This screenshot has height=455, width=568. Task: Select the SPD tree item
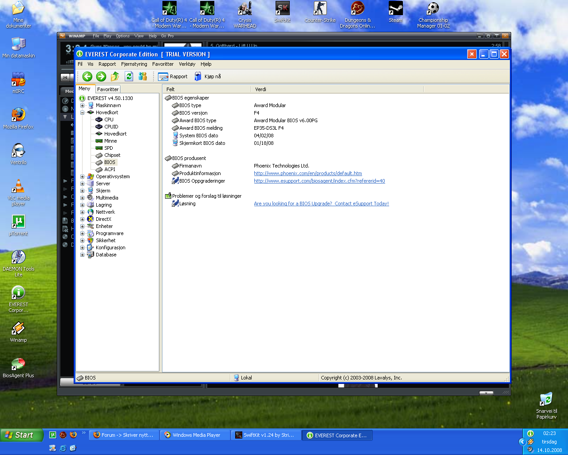(x=108, y=148)
